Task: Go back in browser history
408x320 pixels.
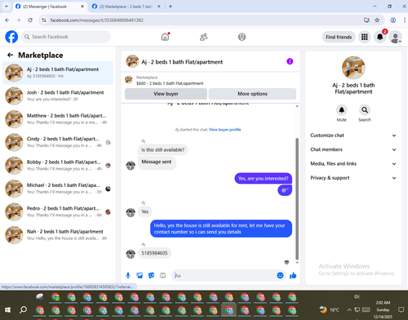Action: click(7, 20)
